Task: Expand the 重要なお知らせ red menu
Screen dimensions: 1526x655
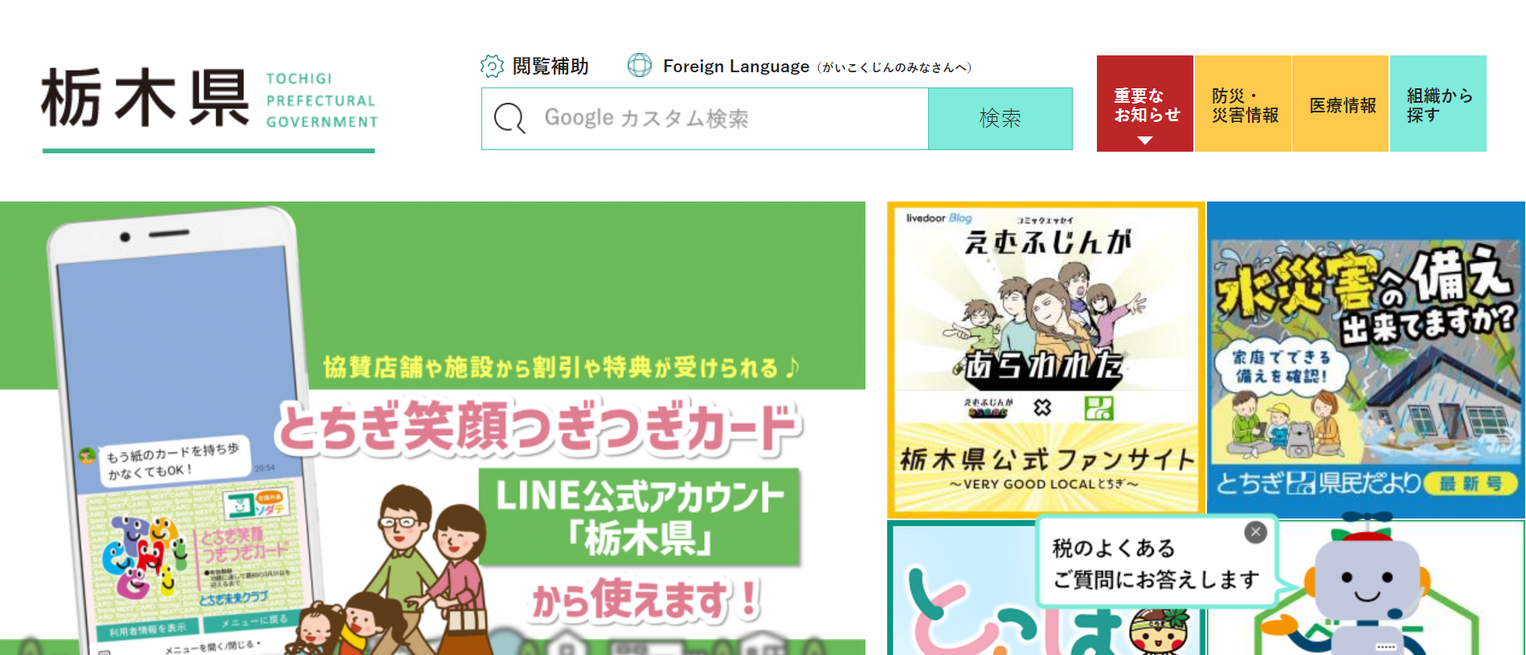Action: [1145, 104]
